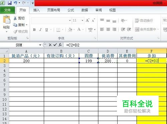Click cell C2 containing 199
Viewport: 167px width, 124px height.
click(x=89, y=61)
